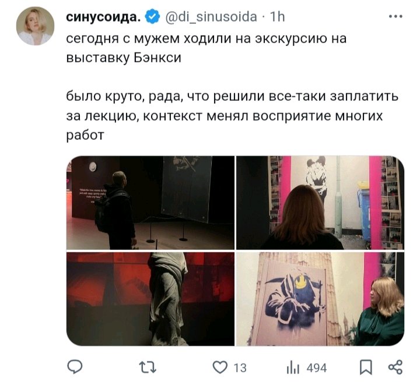
Task: Open the user's profile avatar
Action: pyautogui.click(x=36, y=26)
